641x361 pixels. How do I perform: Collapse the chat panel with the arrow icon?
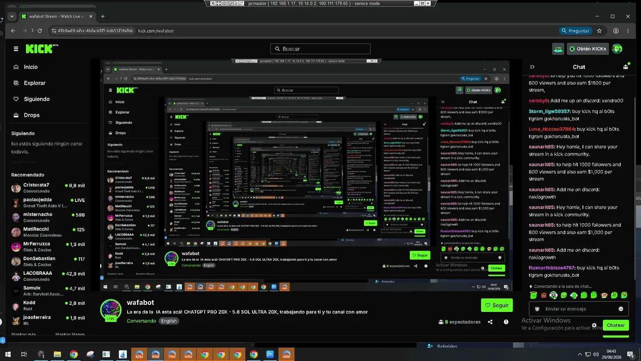coord(532,67)
